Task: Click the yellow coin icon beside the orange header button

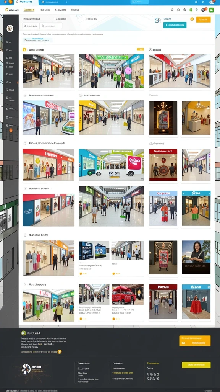Action: 192,19
